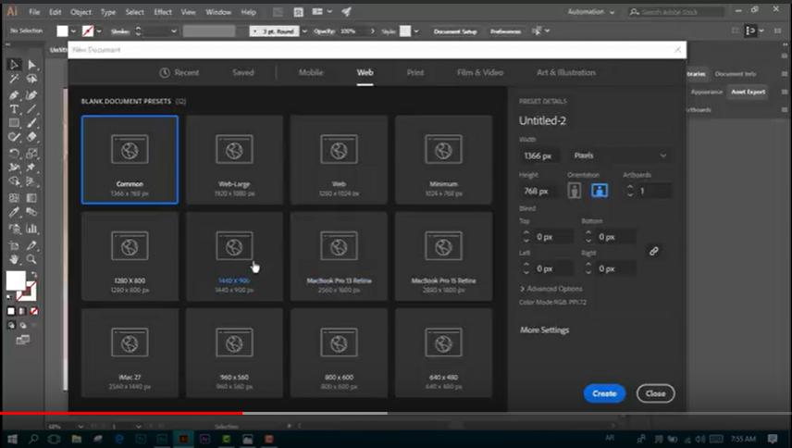
Task: Reset to default fill and stroke
Action: [x=9, y=297]
